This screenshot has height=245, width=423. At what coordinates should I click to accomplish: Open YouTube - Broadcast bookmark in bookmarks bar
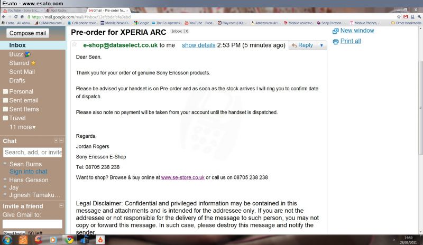pyautogui.click(x=200, y=23)
